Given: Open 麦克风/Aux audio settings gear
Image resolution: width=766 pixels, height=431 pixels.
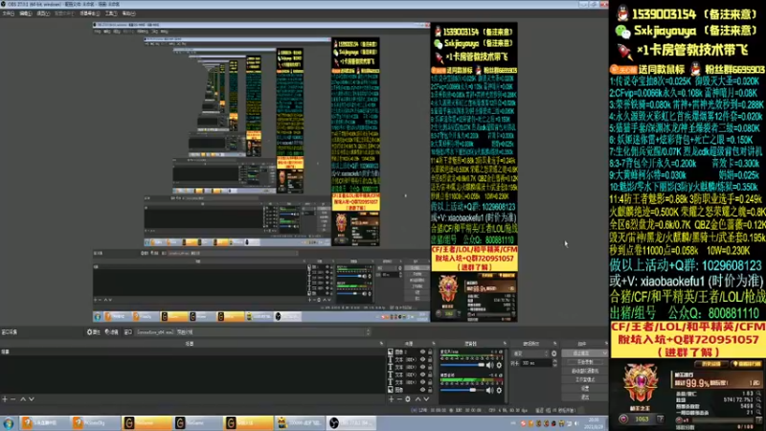Looking at the screenshot, I should [x=499, y=365].
